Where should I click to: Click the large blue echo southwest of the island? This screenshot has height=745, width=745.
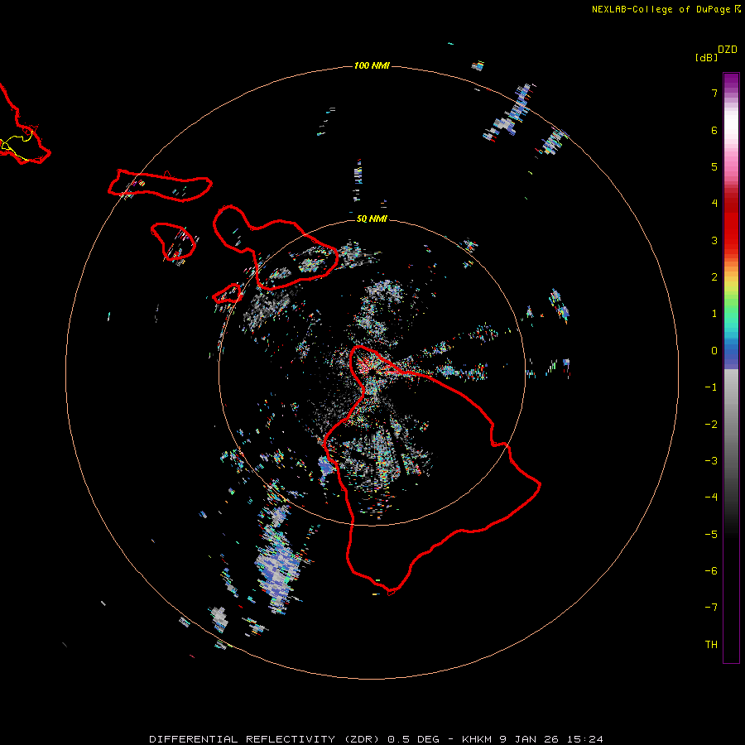pos(278,565)
